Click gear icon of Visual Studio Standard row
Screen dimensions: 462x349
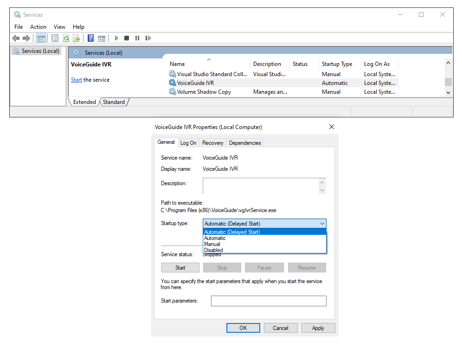click(x=173, y=74)
